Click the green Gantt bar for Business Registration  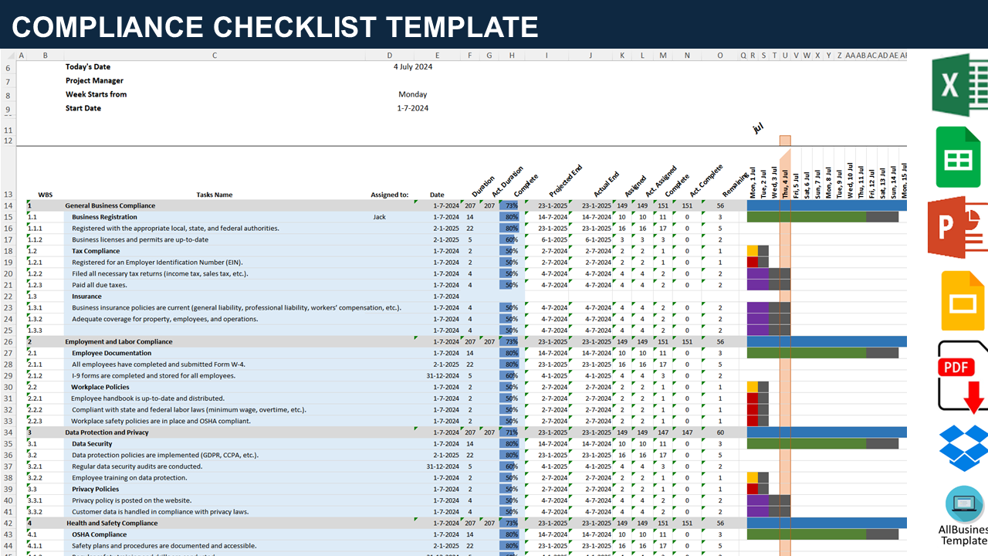[x=806, y=218]
